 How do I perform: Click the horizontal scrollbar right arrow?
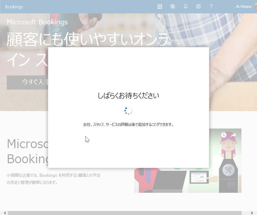252,213
